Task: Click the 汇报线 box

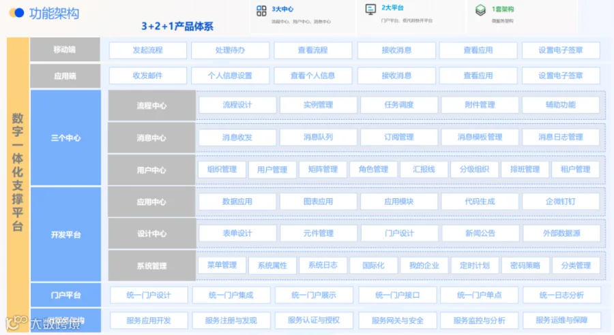Action: (424, 170)
